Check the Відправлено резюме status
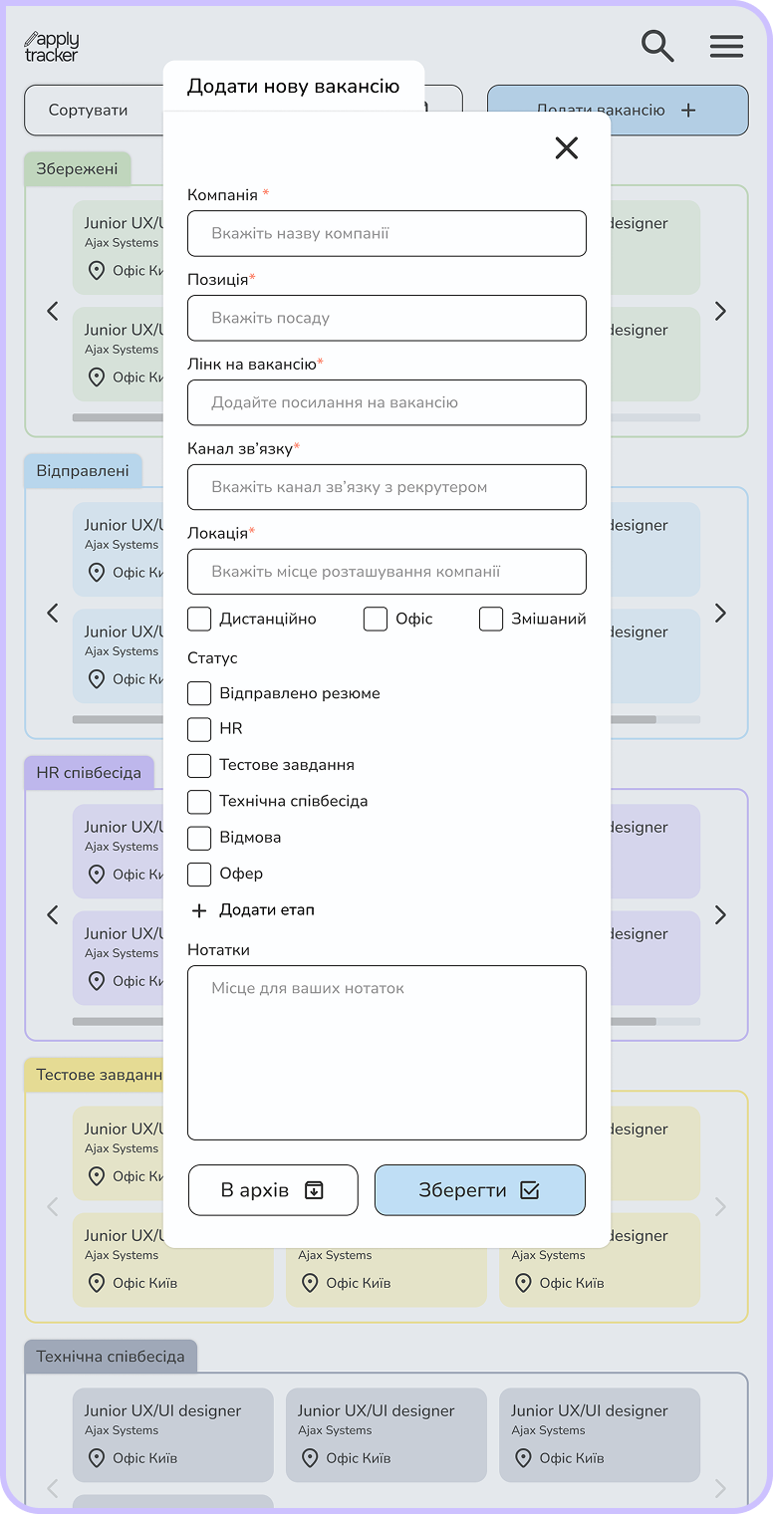 [199, 693]
